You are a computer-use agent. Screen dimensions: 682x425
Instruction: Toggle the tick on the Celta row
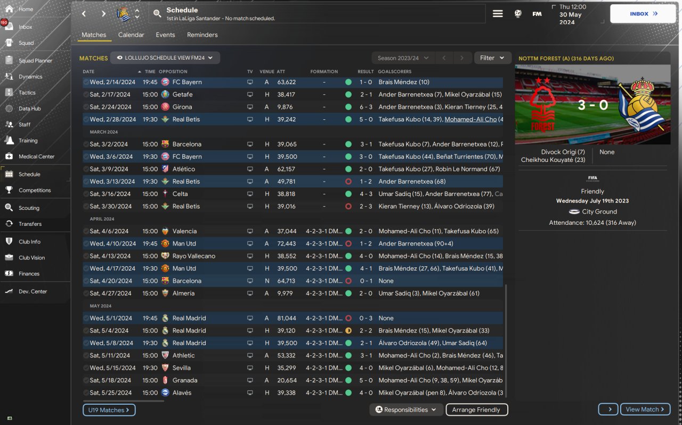pyautogui.click(x=86, y=194)
